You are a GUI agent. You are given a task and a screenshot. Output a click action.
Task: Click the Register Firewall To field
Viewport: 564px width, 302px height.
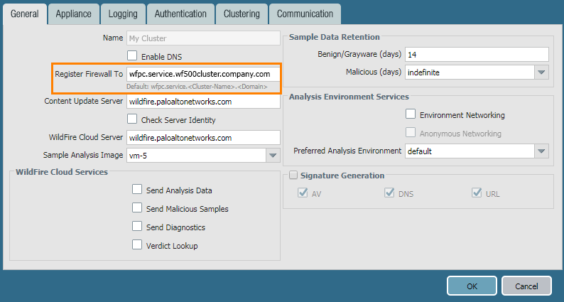click(x=202, y=74)
